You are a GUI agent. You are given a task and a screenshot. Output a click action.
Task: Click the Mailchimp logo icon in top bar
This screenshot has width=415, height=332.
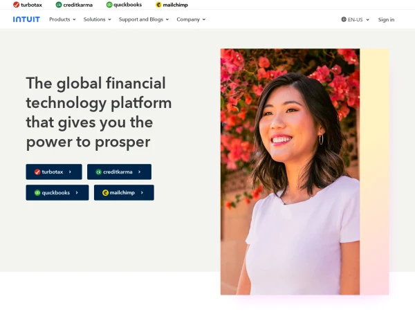(x=158, y=5)
